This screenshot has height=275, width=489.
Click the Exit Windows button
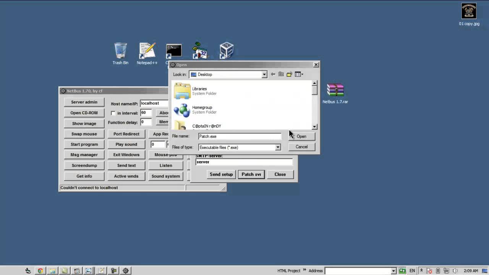(126, 155)
